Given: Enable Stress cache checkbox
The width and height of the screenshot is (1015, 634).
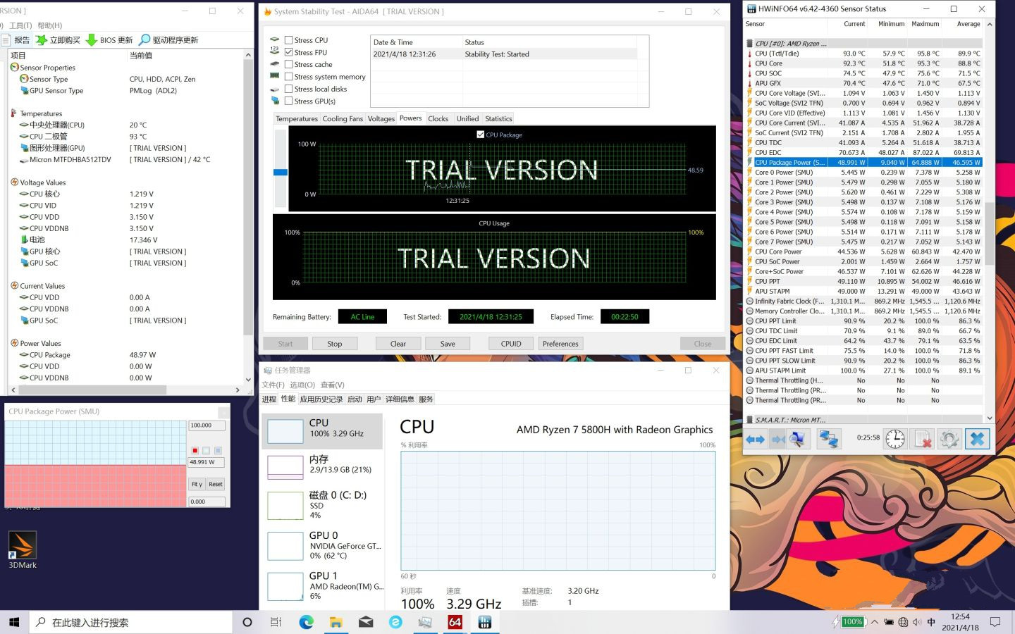Looking at the screenshot, I should pyautogui.click(x=288, y=64).
